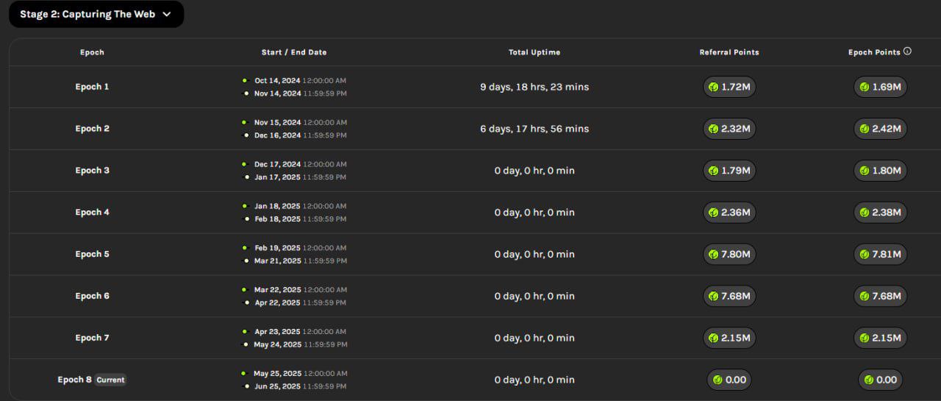Screen dimensions: 941x401
Task: Click the Total Uptime column header
Action: click(x=534, y=52)
